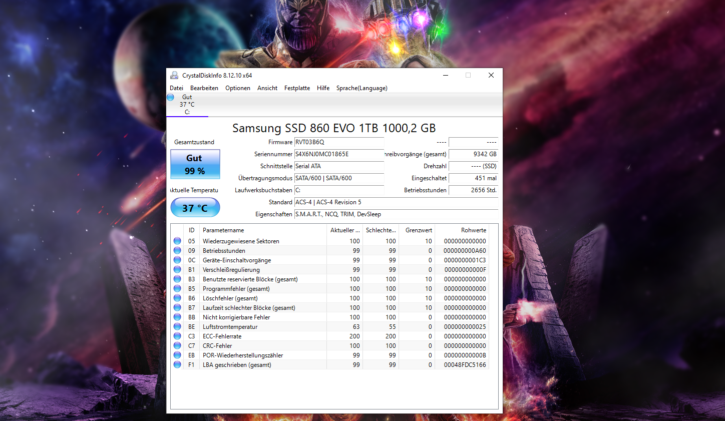725x421 pixels.
Task: Click the Seriennummer field S4X6NJ0MC01865E
Action: pos(339,154)
